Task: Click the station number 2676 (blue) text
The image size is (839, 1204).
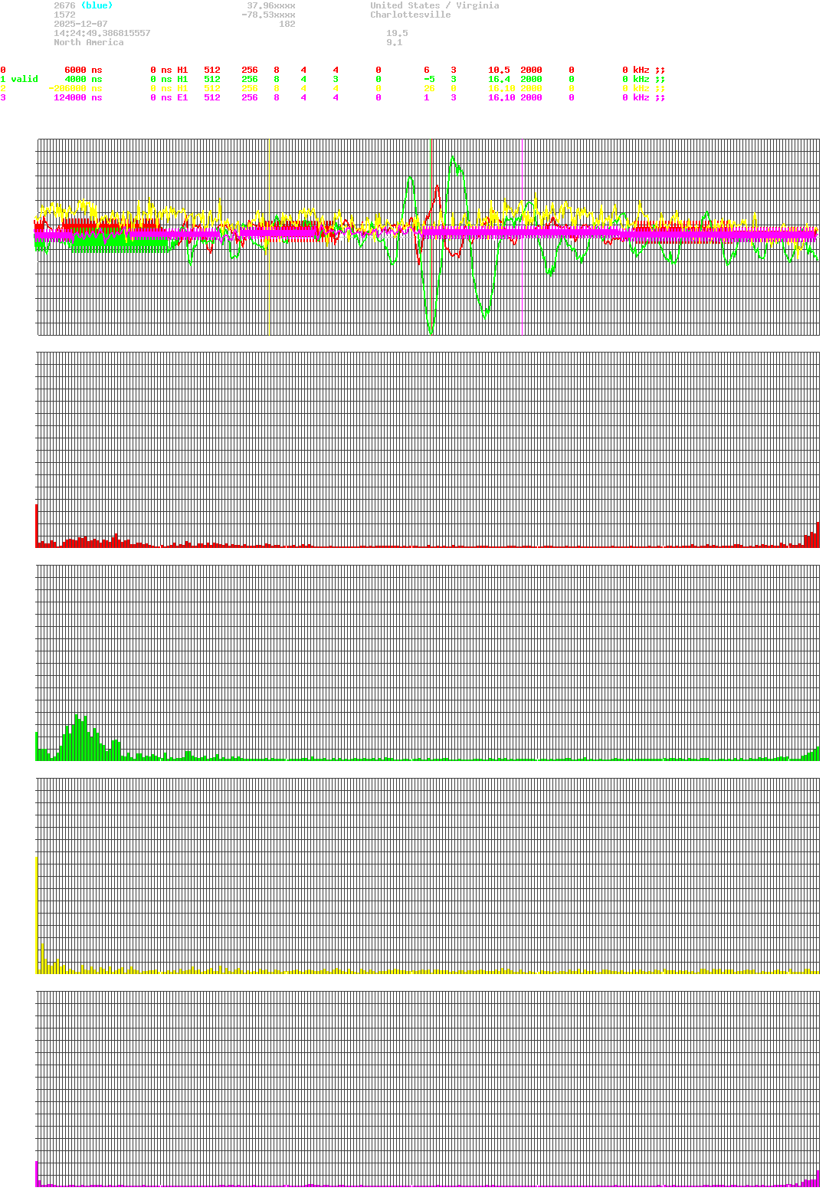Action: [x=83, y=5]
